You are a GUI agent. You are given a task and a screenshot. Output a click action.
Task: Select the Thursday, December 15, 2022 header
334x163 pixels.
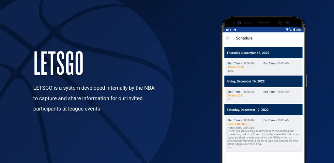click(x=263, y=53)
